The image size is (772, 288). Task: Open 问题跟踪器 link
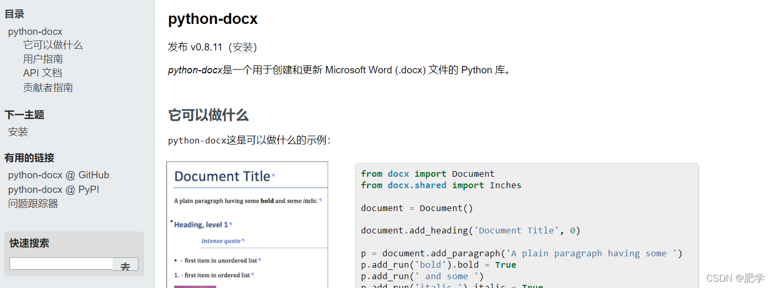(33, 204)
